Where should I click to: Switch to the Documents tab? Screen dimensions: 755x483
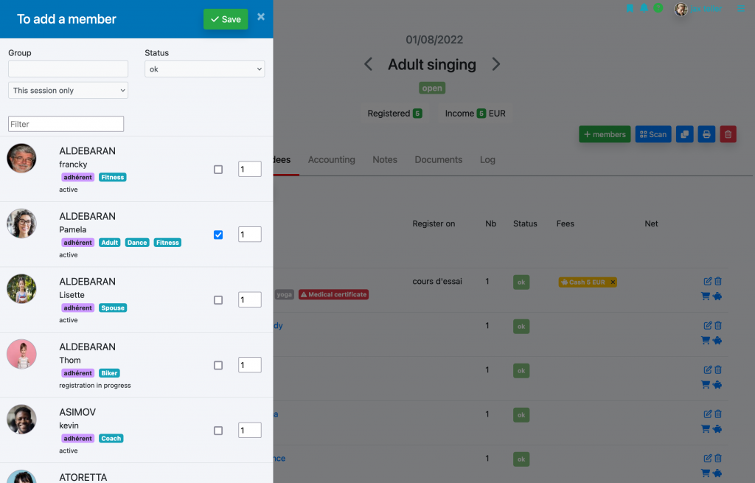click(438, 159)
